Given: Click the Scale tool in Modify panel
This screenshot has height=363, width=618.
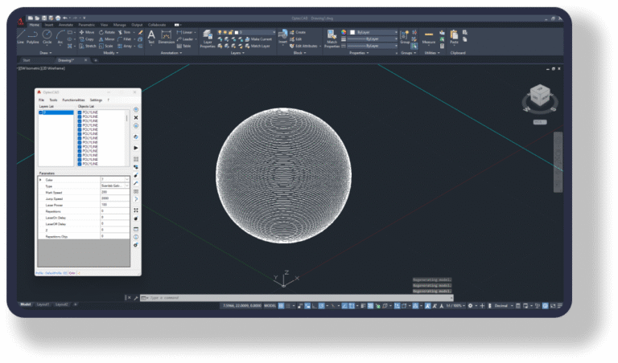Looking at the screenshot, I should [106, 46].
